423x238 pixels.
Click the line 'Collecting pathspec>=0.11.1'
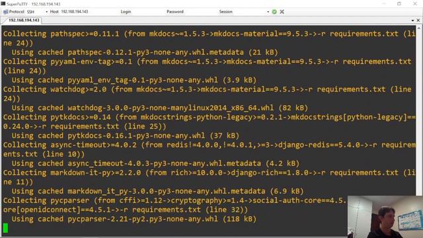tap(61, 34)
